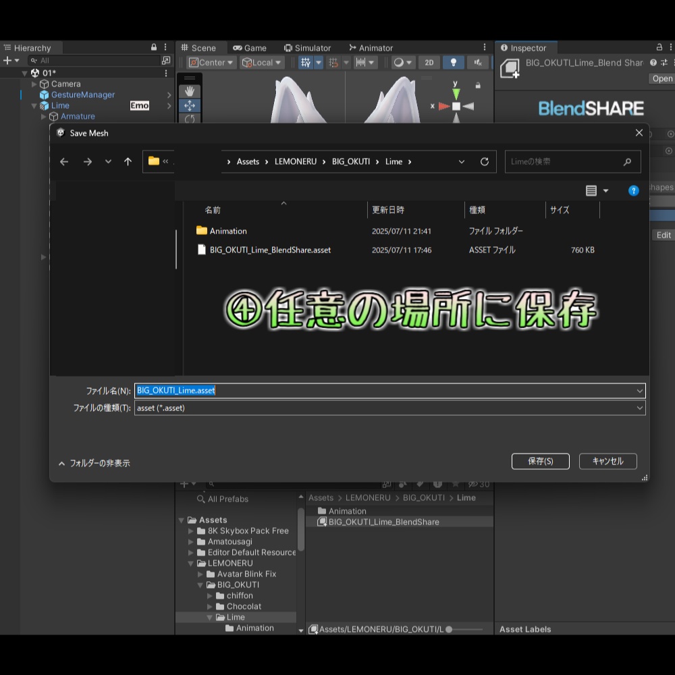Click the キャンセル cancel button
675x675 pixels.
pos(607,462)
